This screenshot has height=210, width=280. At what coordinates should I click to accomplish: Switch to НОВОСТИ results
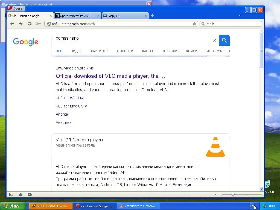tap(125, 51)
